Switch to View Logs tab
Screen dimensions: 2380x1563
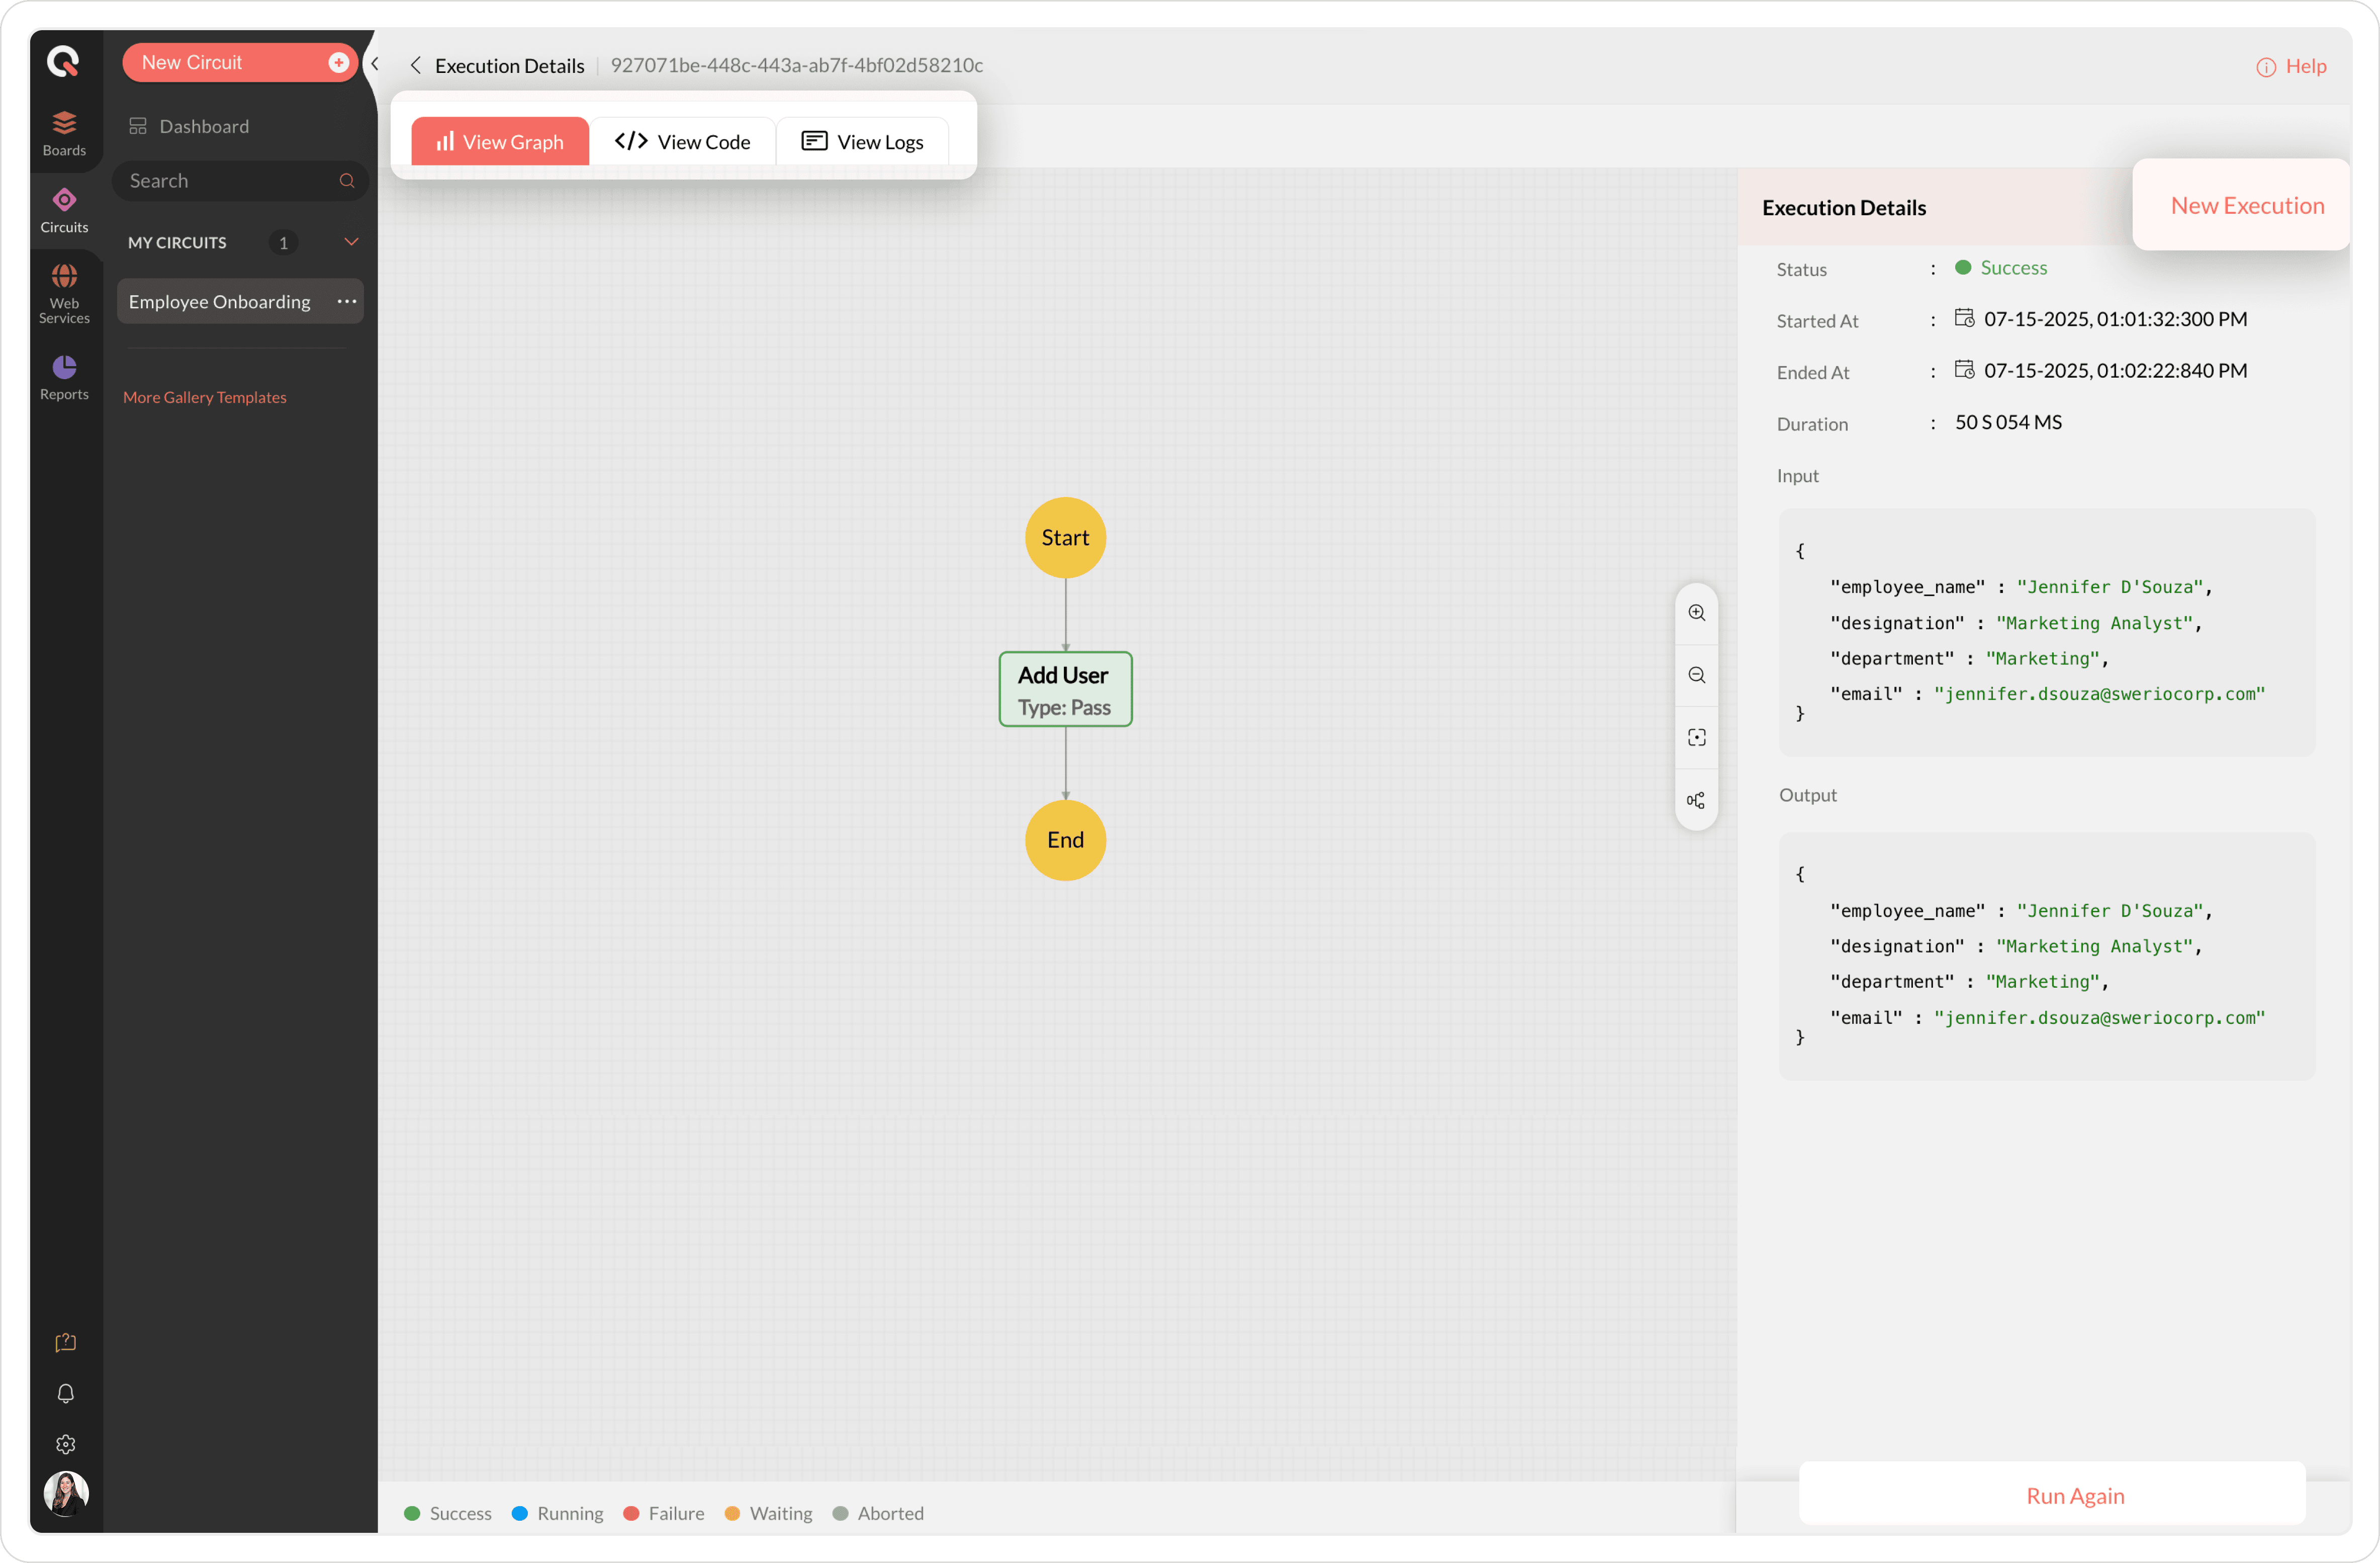tap(862, 142)
